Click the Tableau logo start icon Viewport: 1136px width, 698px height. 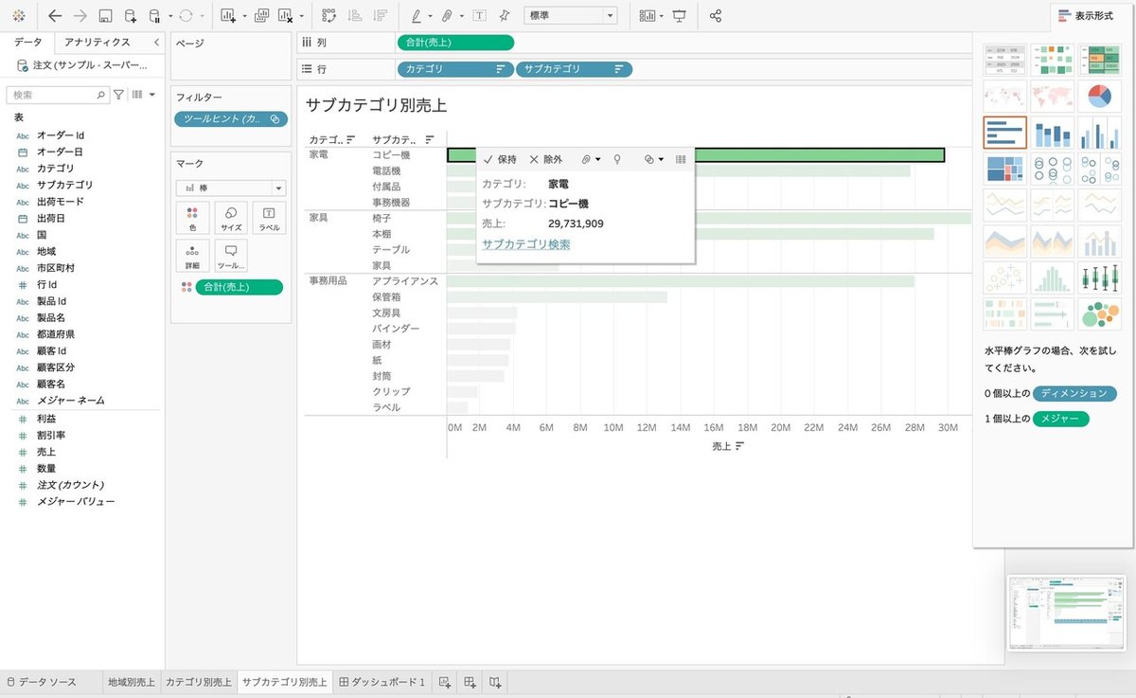coord(19,16)
